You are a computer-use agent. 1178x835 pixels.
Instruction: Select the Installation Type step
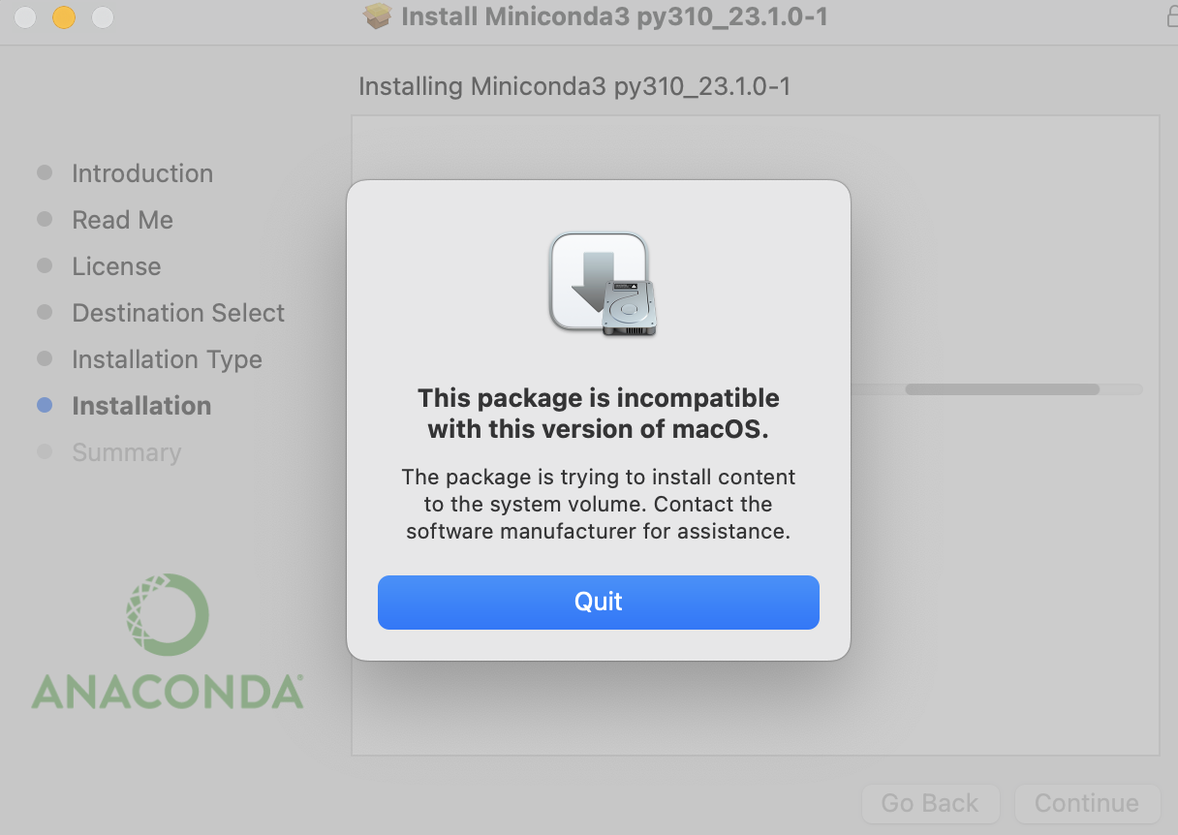point(167,359)
